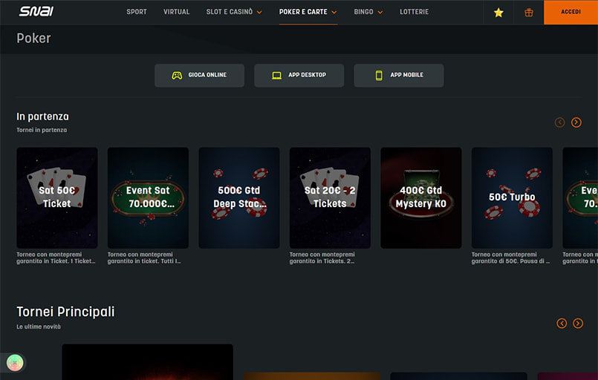Click the Poker page title
Image resolution: width=598 pixels, height=380 pixels.
(33, 38)
